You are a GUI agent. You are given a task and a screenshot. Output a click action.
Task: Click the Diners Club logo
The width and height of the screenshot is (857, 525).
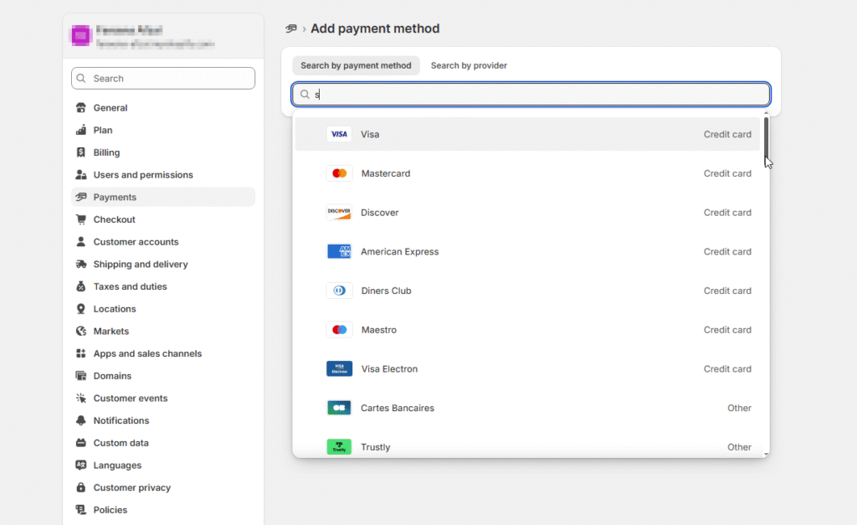pos(339,291)
